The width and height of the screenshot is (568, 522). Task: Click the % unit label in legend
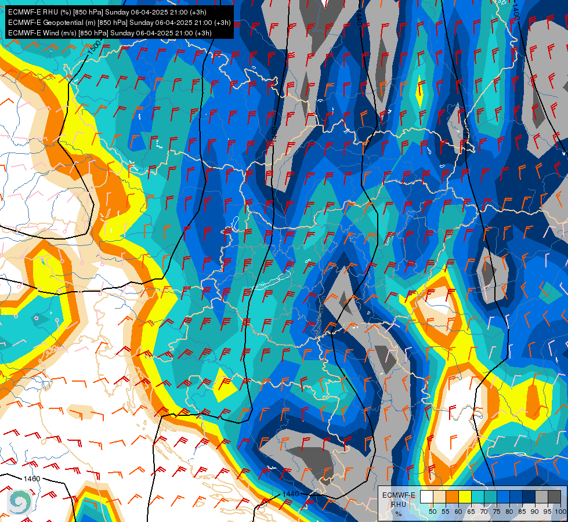[399, 514]
